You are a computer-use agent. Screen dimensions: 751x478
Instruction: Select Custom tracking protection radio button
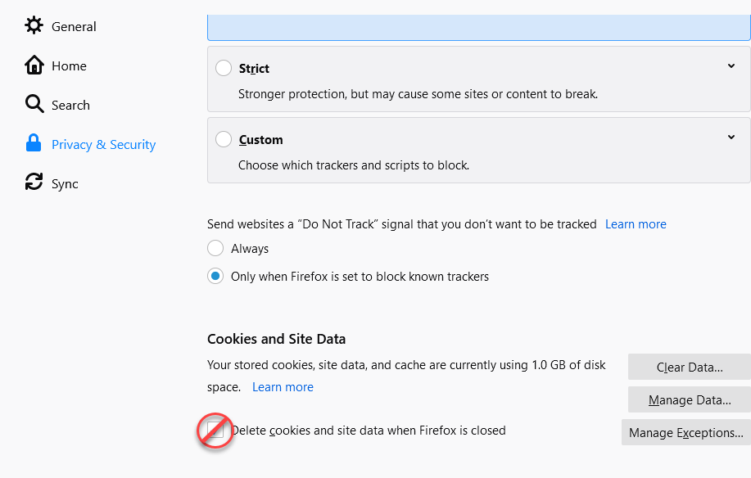pos(224,140)
